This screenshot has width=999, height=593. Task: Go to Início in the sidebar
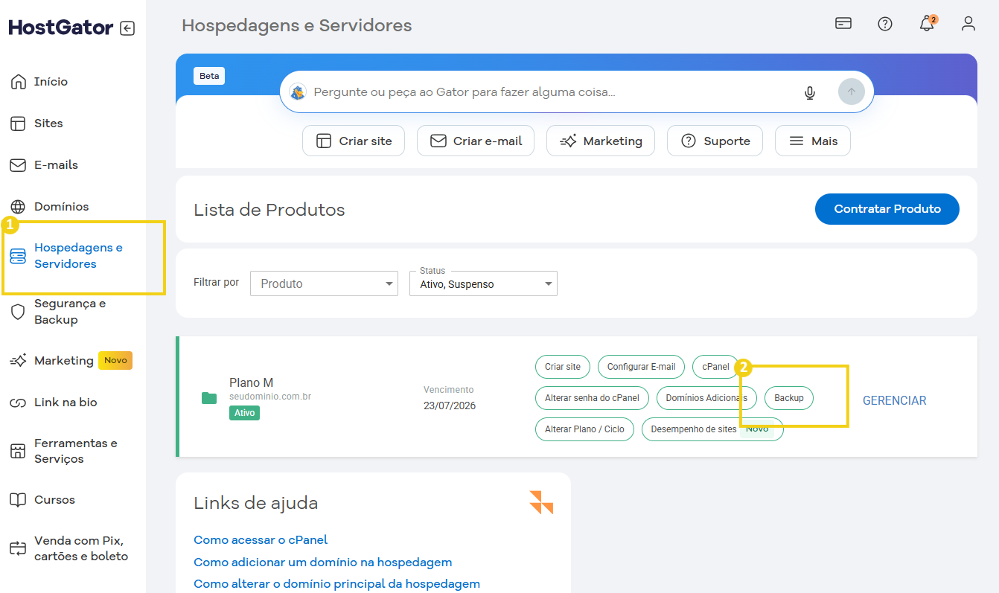(51, 82)
